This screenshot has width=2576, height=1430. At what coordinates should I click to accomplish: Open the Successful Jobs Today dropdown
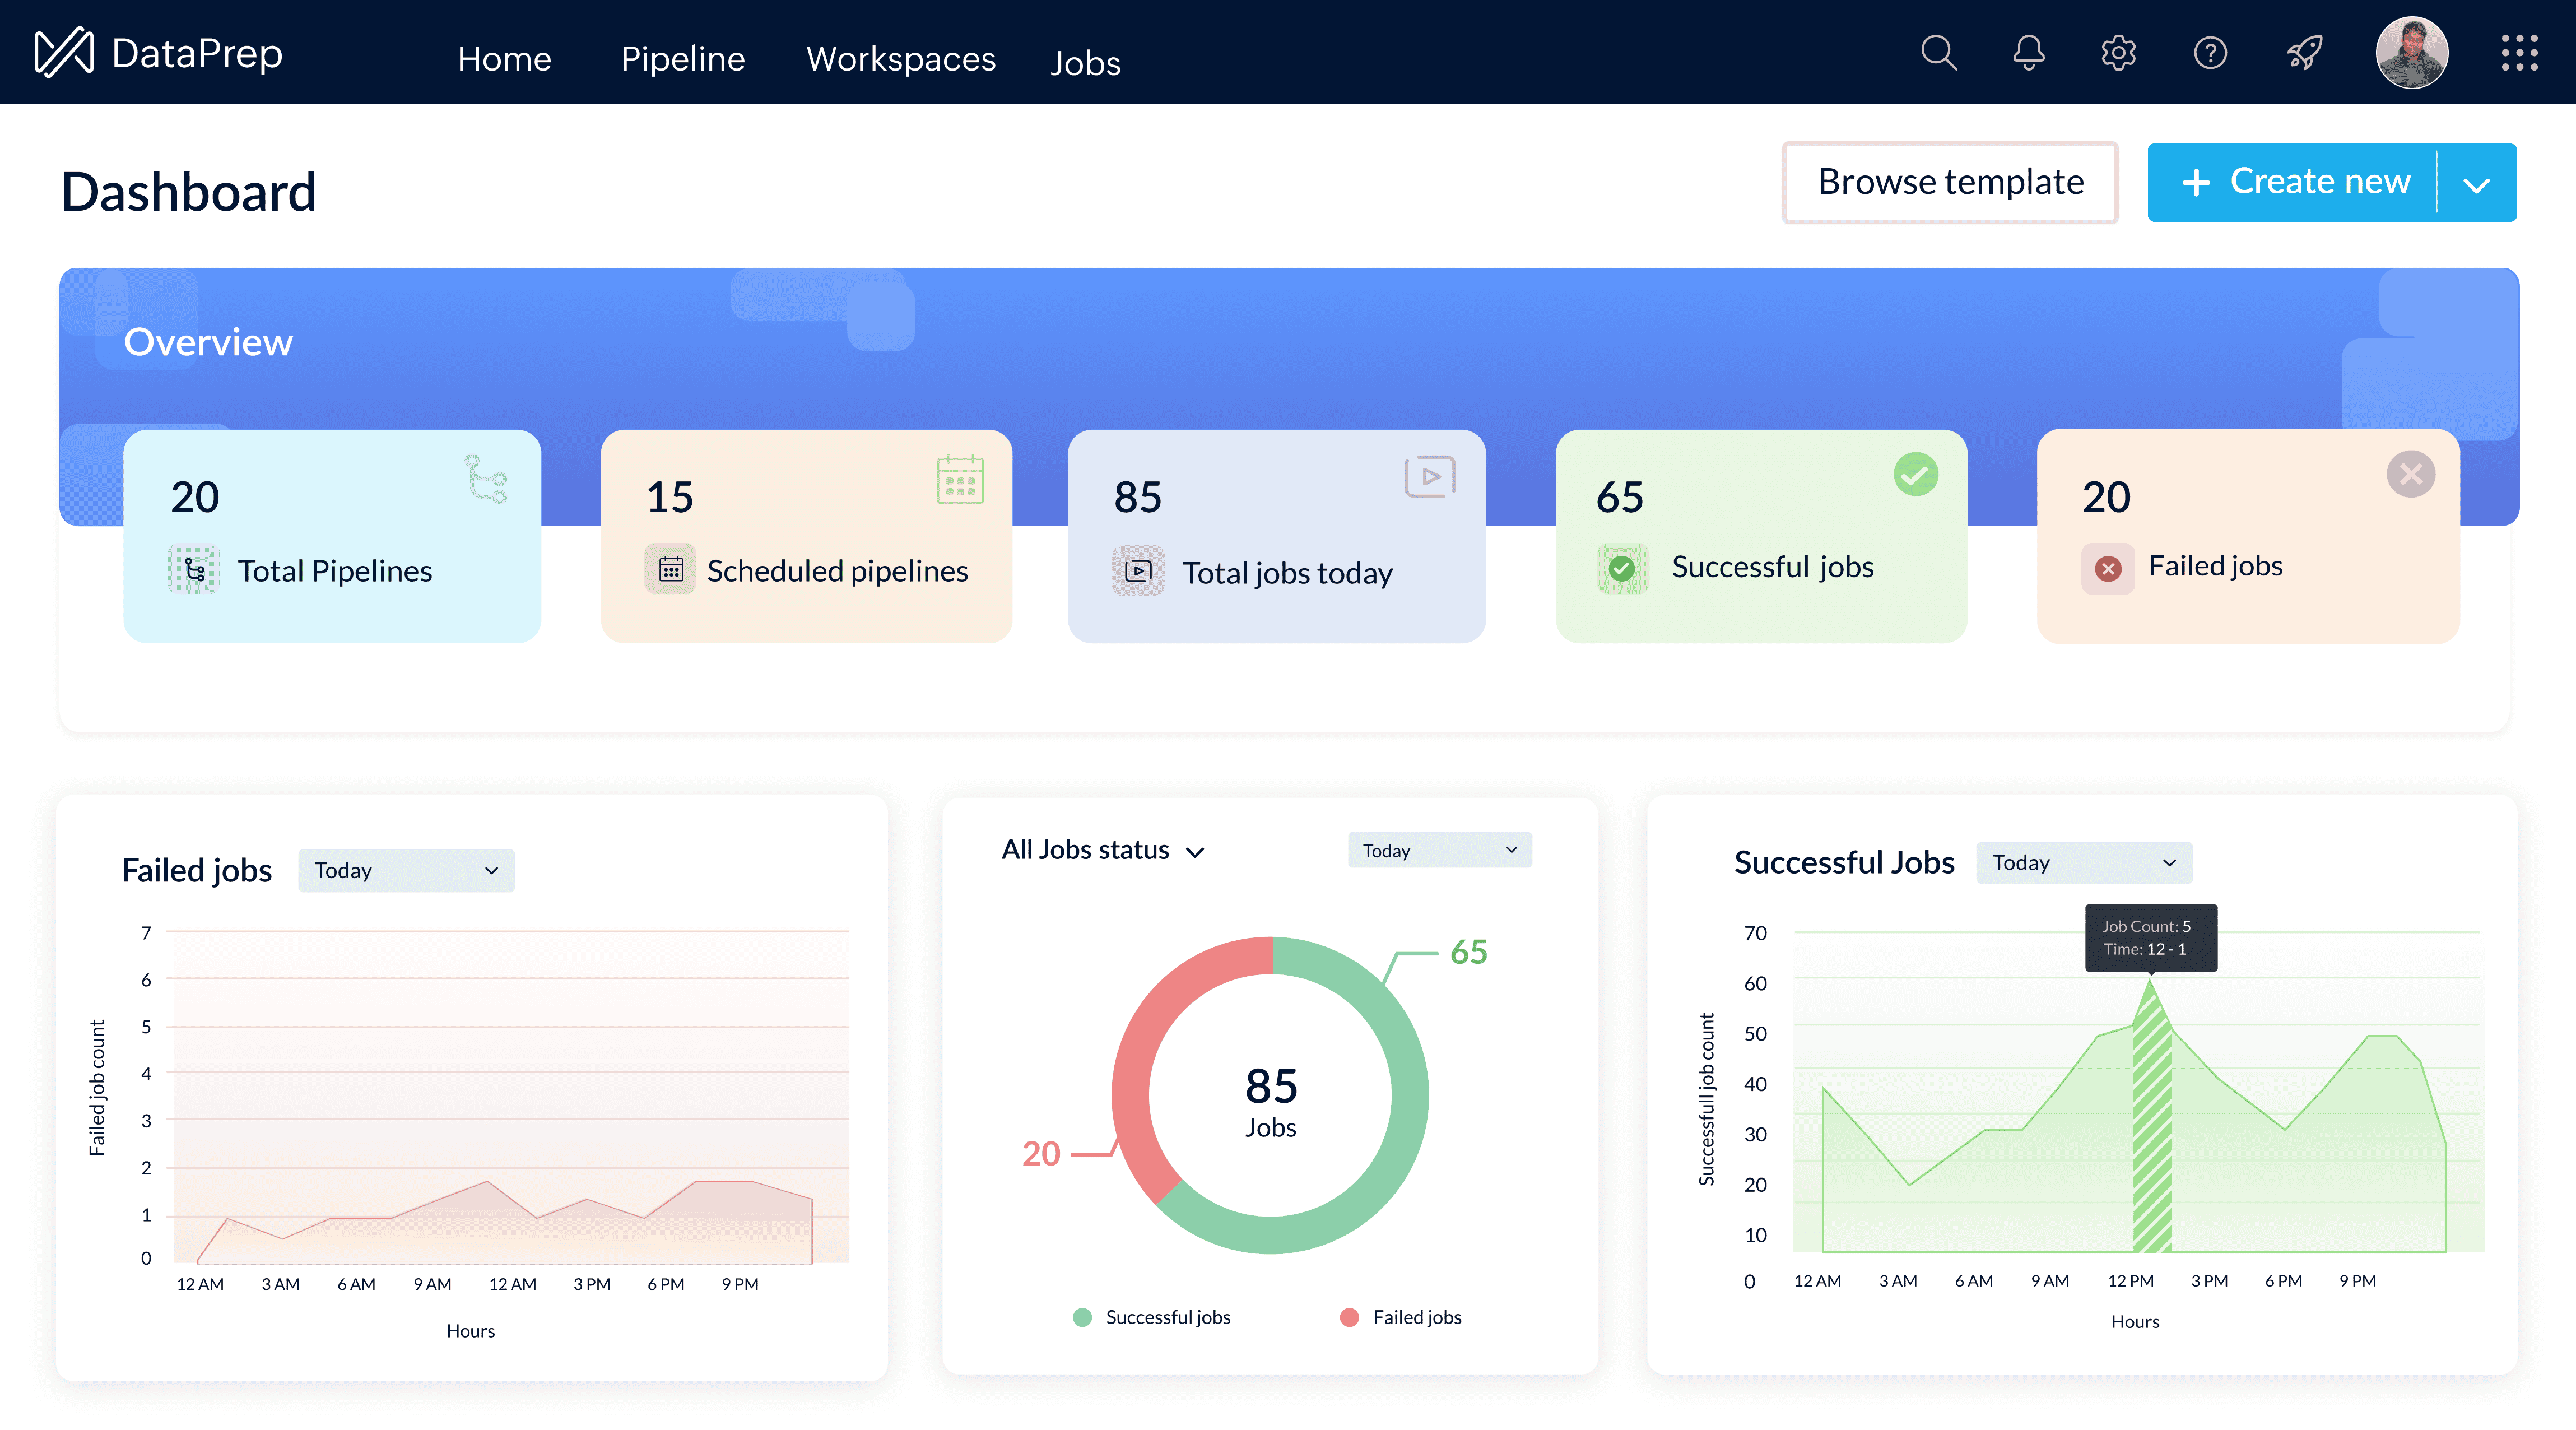(x=2084, y=862)
